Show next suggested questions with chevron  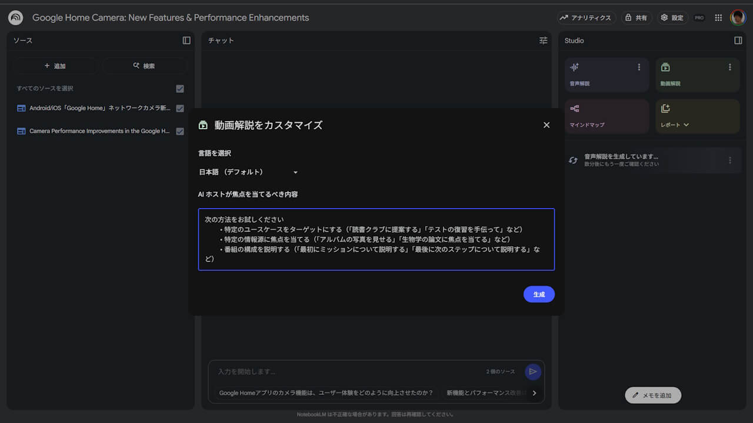534,393
